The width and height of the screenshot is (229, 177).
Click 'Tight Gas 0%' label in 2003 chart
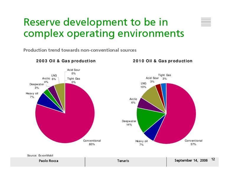point(73,80)
